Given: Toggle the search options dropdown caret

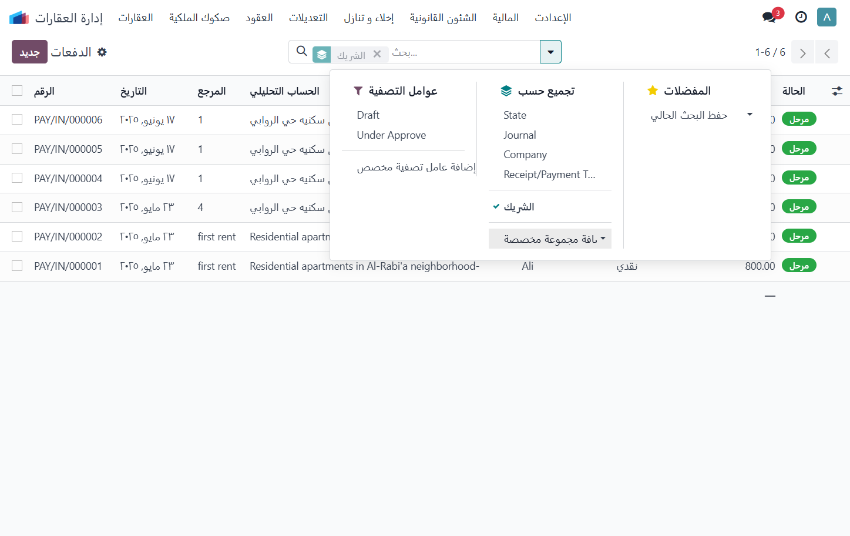Looking at the screenshot, I should (550, 52).
